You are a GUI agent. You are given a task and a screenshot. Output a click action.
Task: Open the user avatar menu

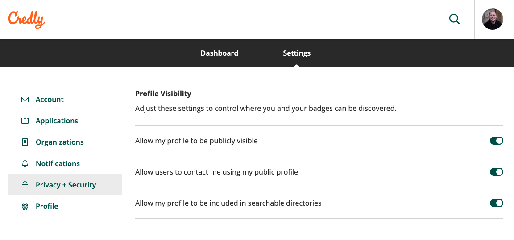(x=493, y=19)
